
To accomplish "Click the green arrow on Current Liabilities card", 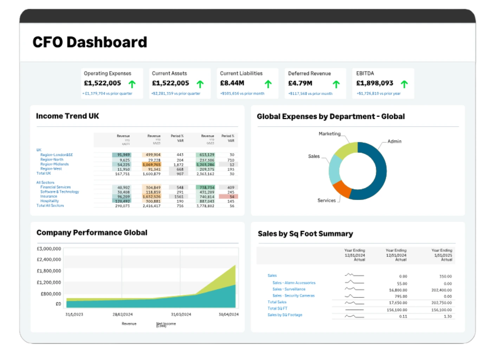I will tap(268, 84).
